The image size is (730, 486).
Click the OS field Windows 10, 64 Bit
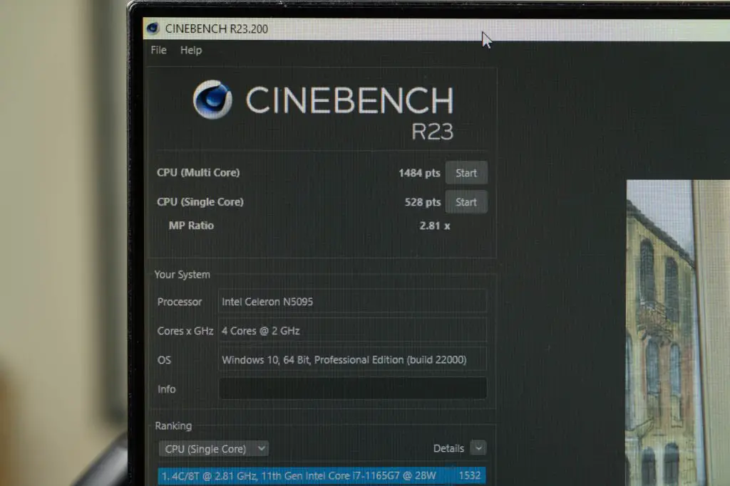pyautogui.click(x=352, y=359)
